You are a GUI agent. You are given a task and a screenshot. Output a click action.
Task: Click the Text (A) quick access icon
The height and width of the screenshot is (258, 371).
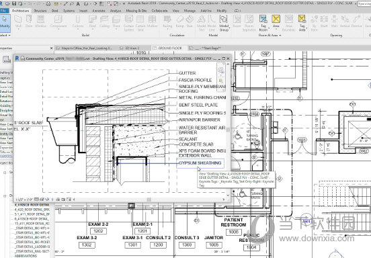(78, 3)
